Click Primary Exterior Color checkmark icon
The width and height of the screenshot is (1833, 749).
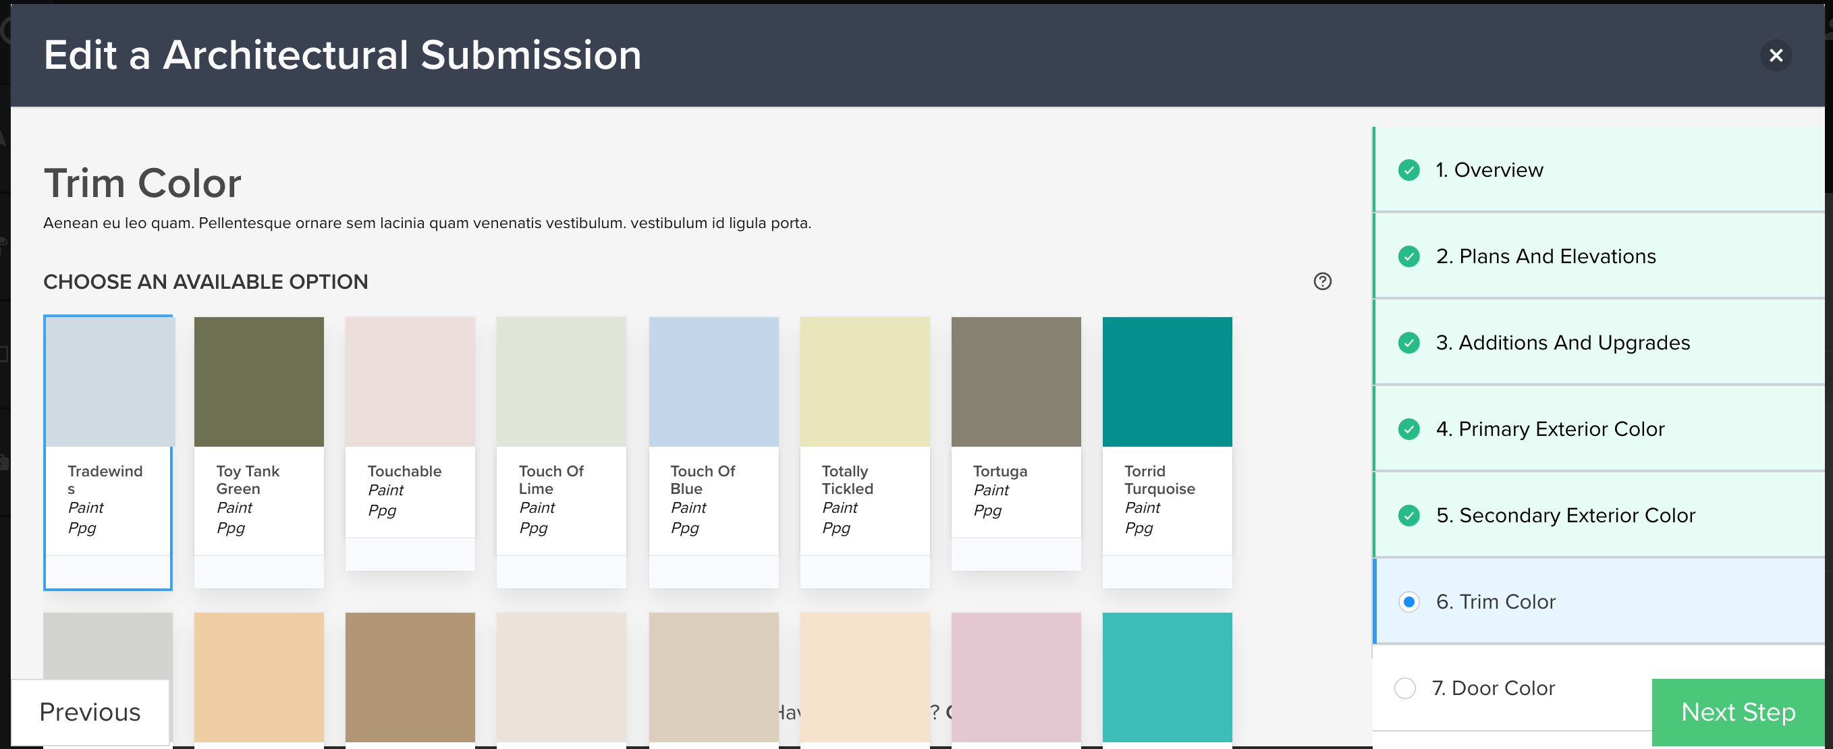[x=1408, y=429]
